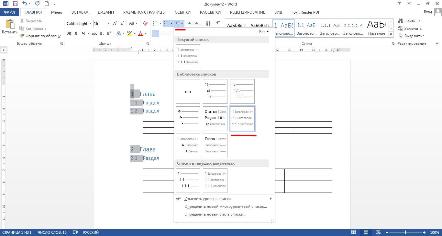Switch to the РЕЦЕНЗИРОВАНИЕ tab
The image size is (442, 236).
[x=248, y=12]
